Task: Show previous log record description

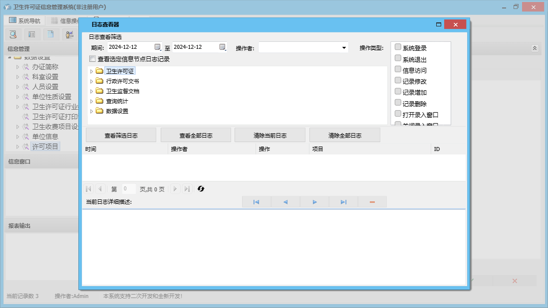Action: coord(285,202)
